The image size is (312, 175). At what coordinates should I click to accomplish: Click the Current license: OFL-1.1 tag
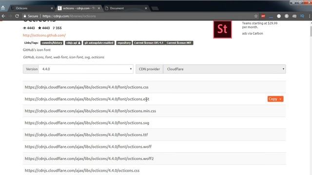[148, 43]
